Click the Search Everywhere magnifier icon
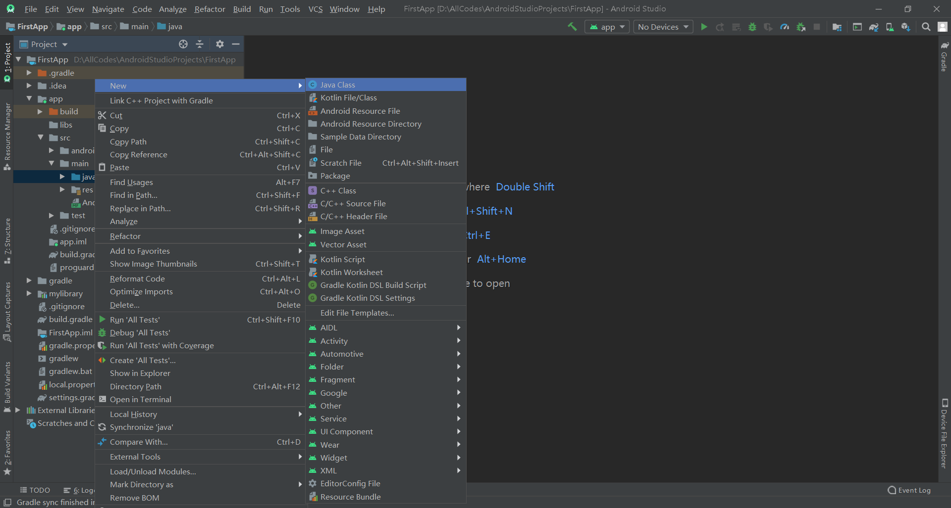951x508 pixels. click(x=926, y=27)
